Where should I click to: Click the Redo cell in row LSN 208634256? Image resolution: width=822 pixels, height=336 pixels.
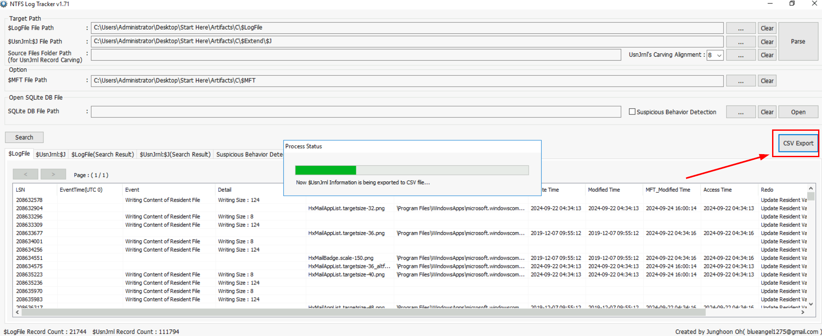coord(783,250)
